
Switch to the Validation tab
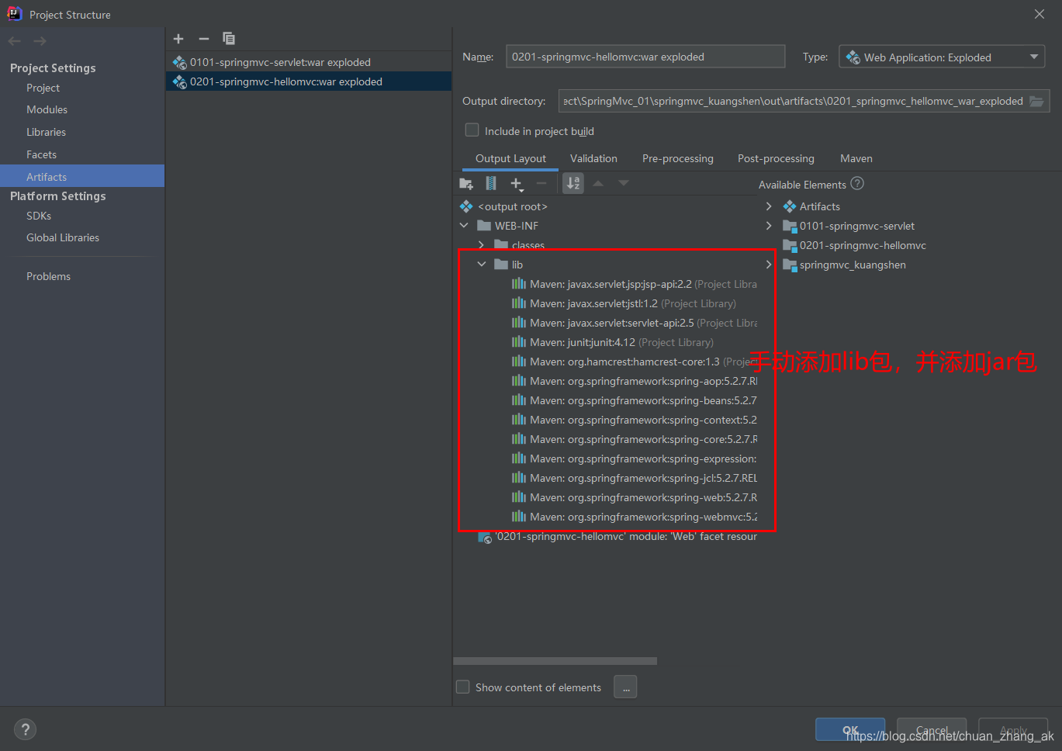(593, 158)
